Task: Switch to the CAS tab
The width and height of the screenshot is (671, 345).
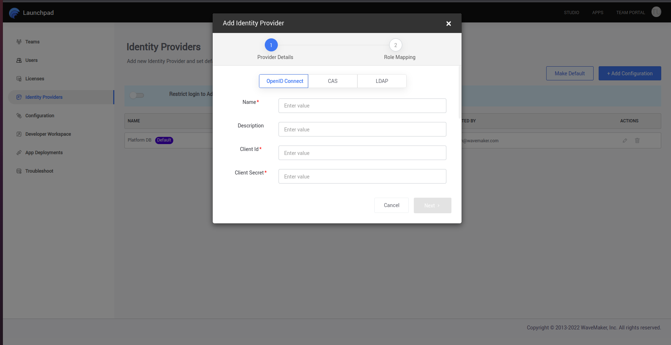Action: point(332,81)
